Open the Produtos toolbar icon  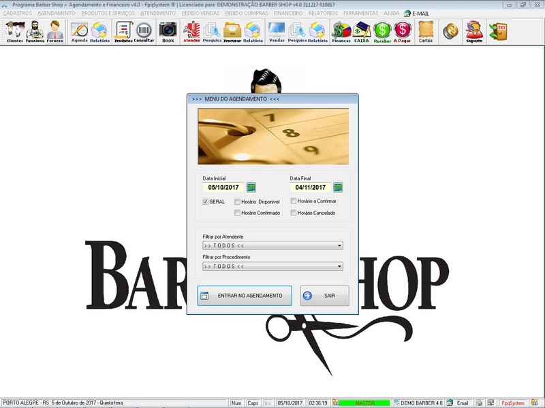(123, 31)
